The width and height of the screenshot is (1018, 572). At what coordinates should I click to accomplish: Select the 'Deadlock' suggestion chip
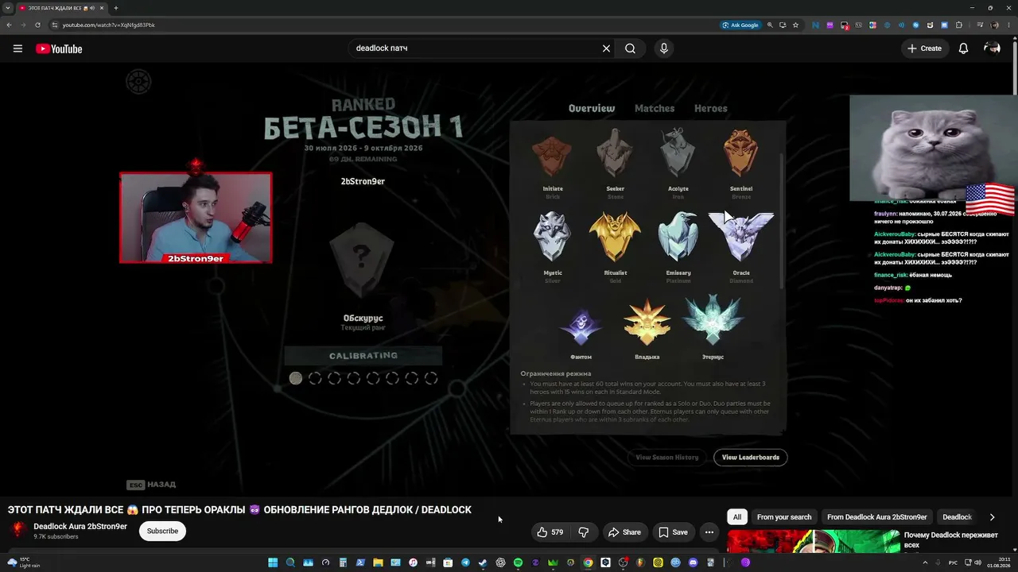(957, 517)
